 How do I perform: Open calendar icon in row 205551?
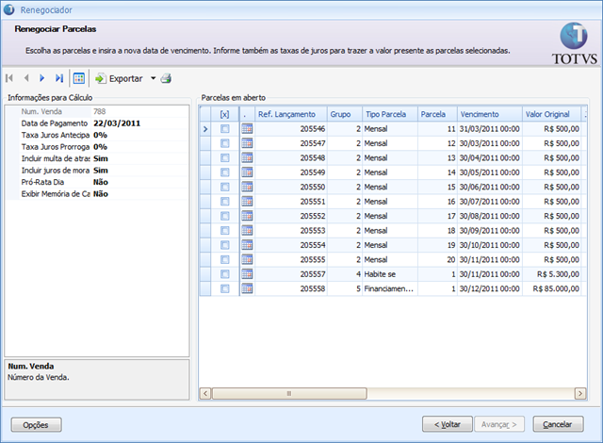tap(247, 202)
